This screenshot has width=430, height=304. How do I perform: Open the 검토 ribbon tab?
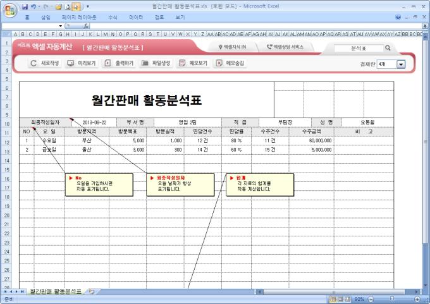tap(159, 17)
